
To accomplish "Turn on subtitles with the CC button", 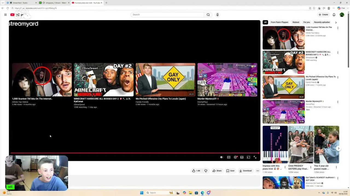I will tap(229, 157).
